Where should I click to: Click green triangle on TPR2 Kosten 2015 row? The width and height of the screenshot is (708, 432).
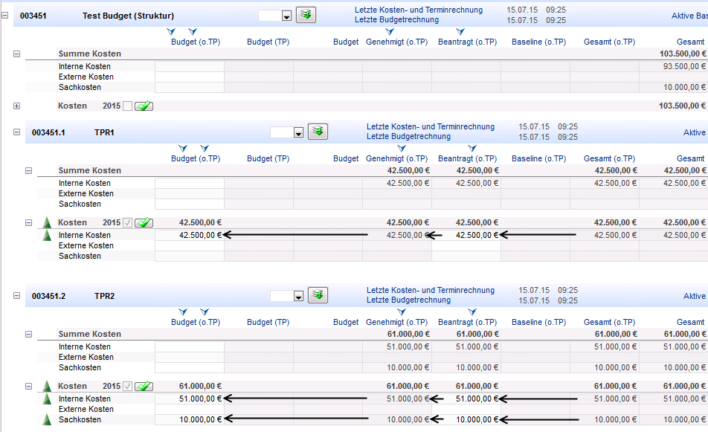click(47, 386)
